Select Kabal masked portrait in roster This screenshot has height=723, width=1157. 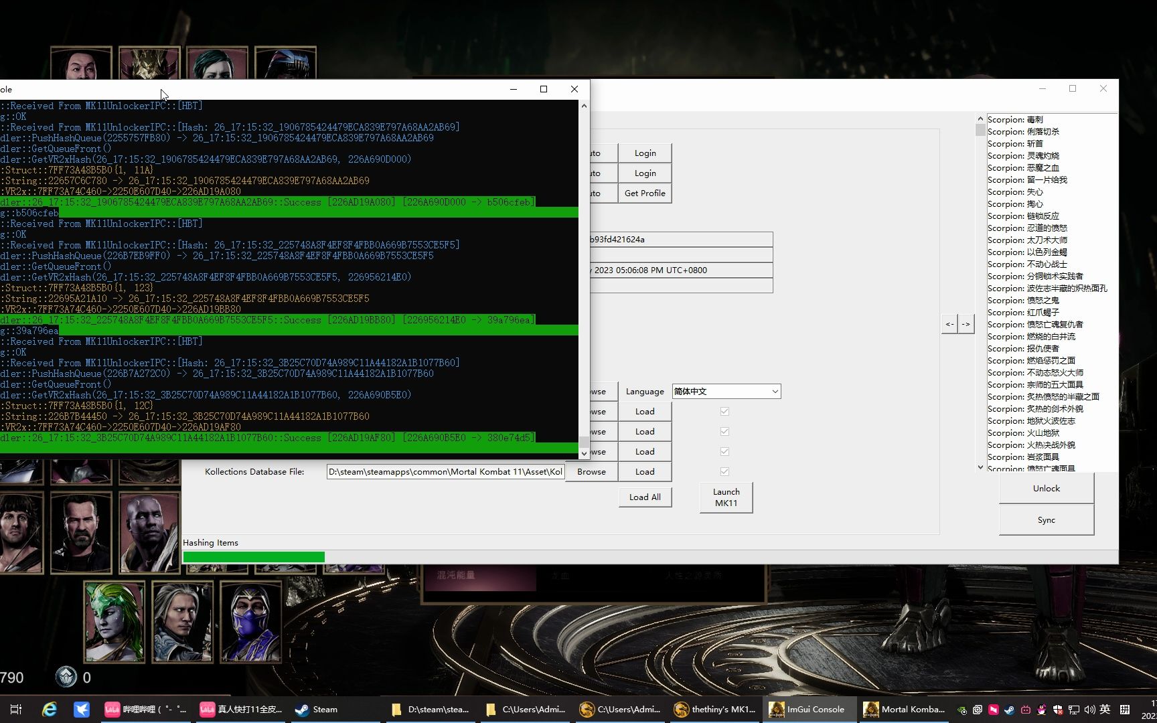(x=285, y=63)
